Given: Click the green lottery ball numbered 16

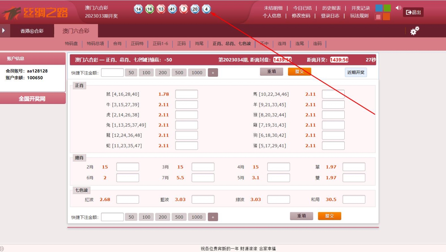Looking at the screenshot, I should coord(150,9).
